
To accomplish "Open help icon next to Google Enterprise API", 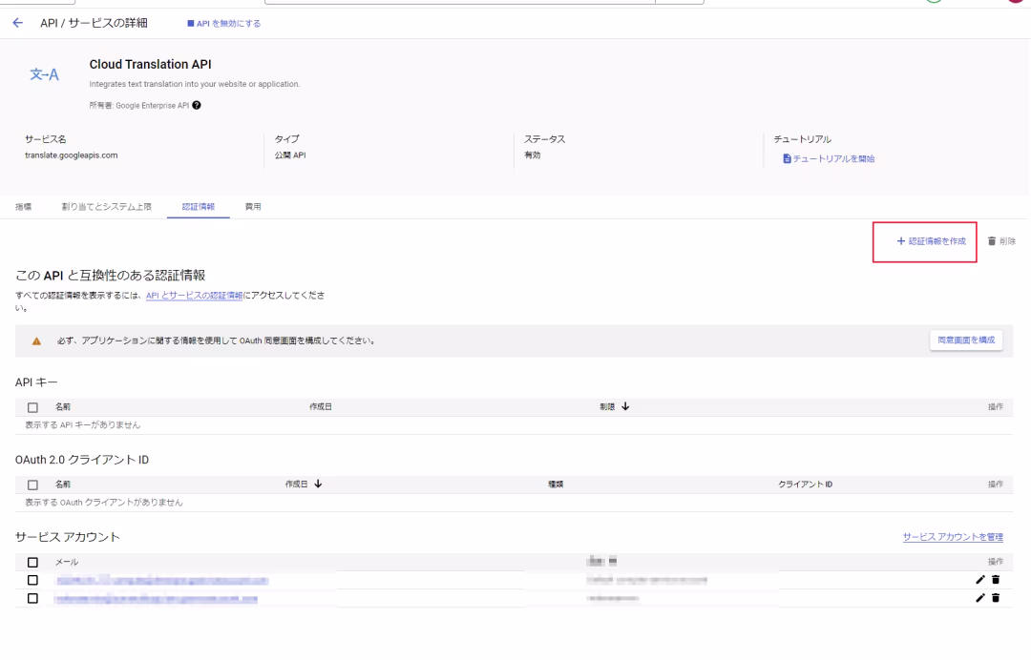I will point(197,105).
